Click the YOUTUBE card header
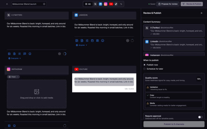 104,69
